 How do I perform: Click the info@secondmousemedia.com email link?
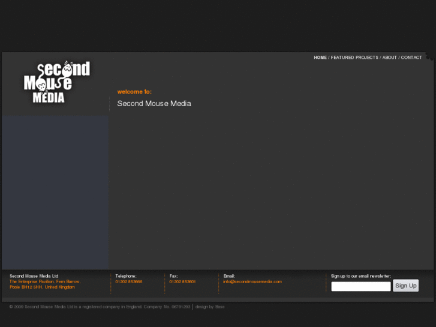pyautogui.click(x=252, y=281)
